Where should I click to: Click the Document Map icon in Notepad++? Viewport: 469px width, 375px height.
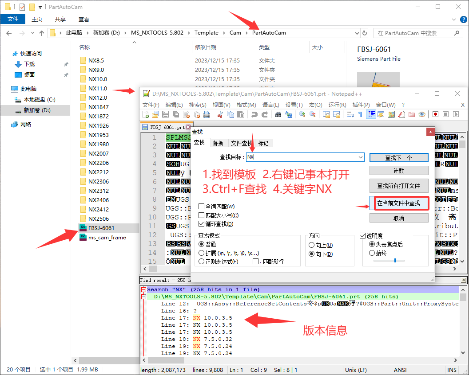tap(391, 114)
